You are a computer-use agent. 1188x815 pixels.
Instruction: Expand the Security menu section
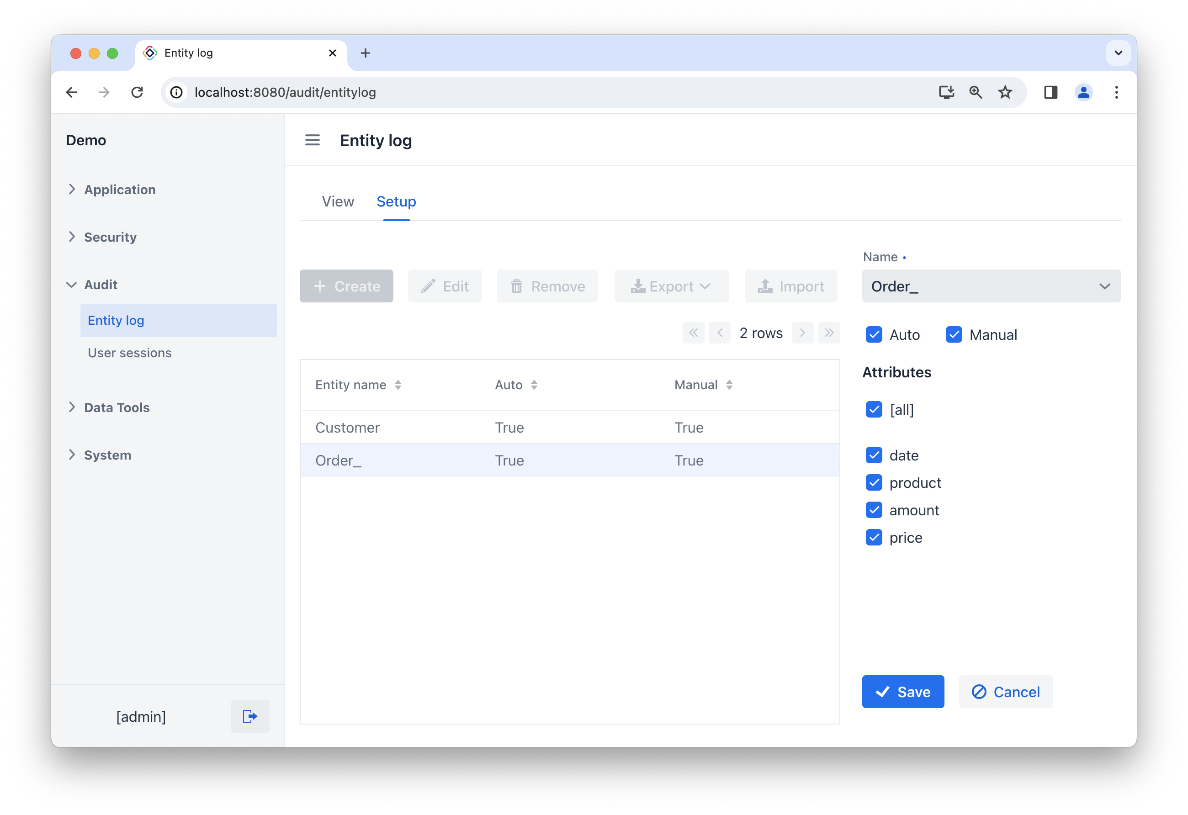point(110,237)
